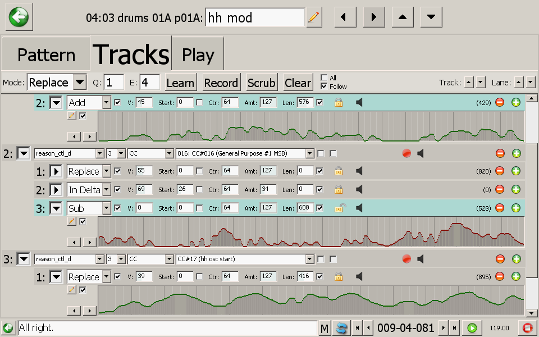Image resolution: width=539 pixels, height=337 pixels.
Task: Switch to the Play tab
Action: (198, 55)
